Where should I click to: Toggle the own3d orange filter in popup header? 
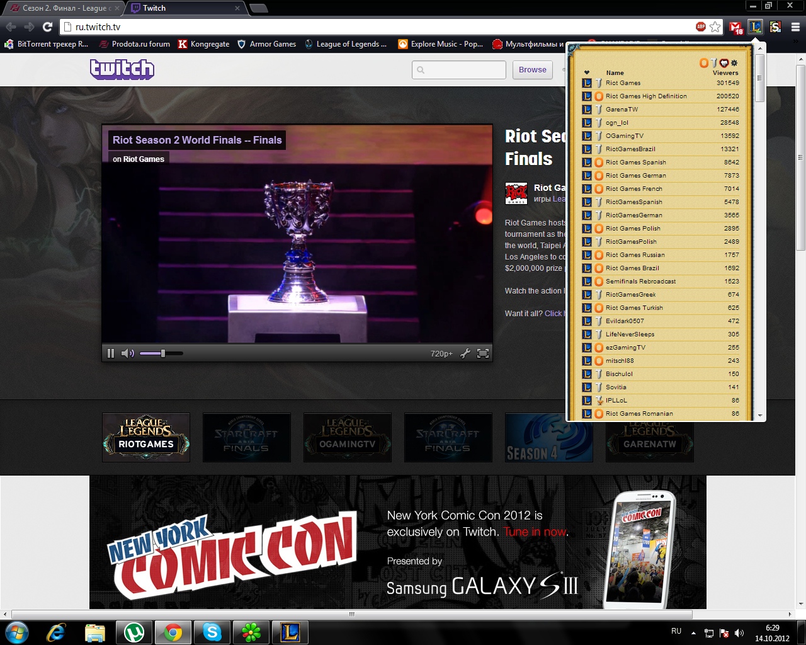(x=703, y=63)
